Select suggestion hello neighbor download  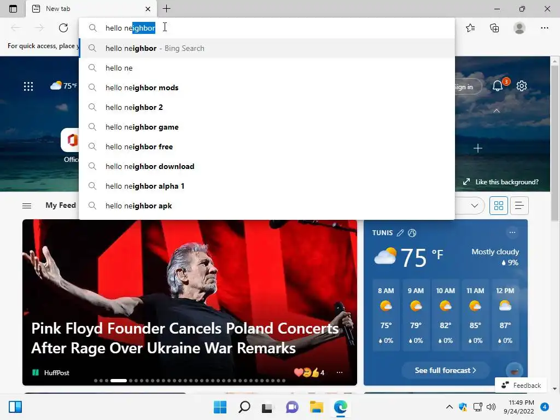tap(267, 166)
